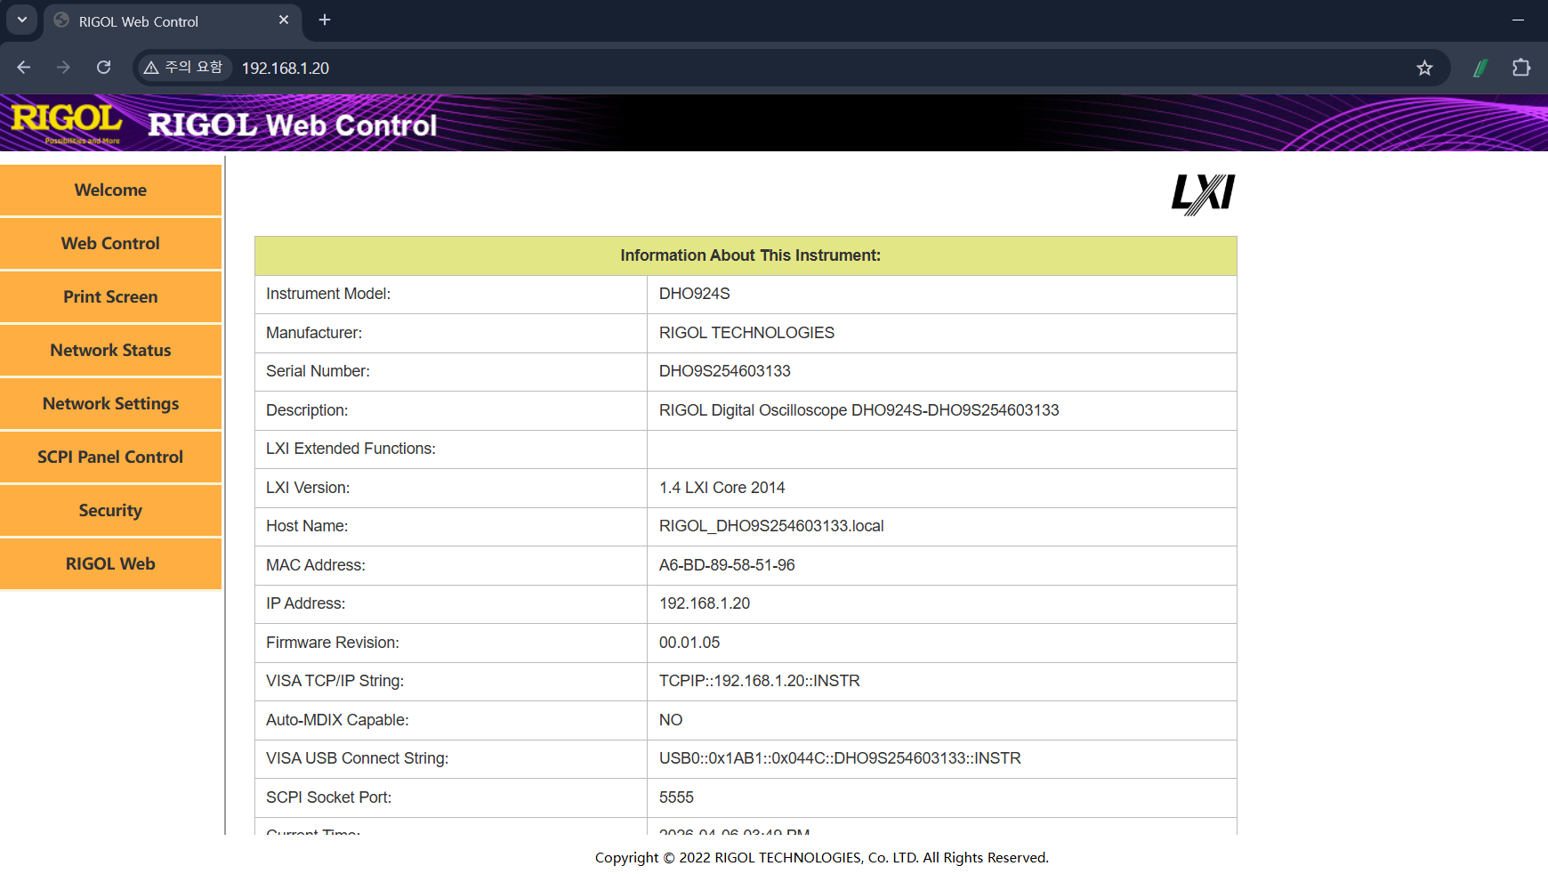Open the Welcome page

click(x=110, y=190)
